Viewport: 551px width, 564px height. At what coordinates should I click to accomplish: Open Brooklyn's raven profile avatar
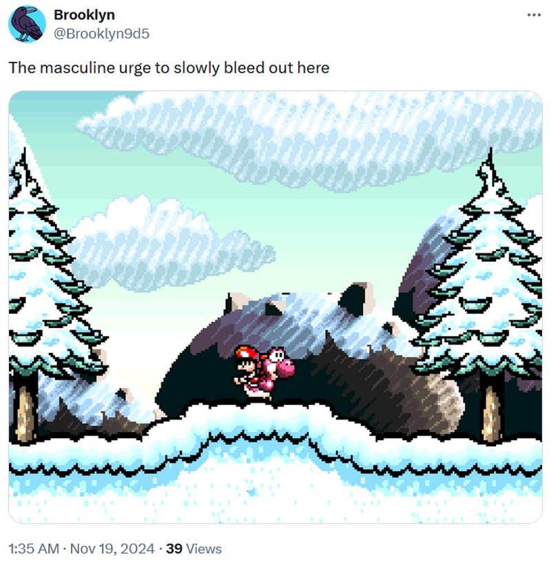27,24
